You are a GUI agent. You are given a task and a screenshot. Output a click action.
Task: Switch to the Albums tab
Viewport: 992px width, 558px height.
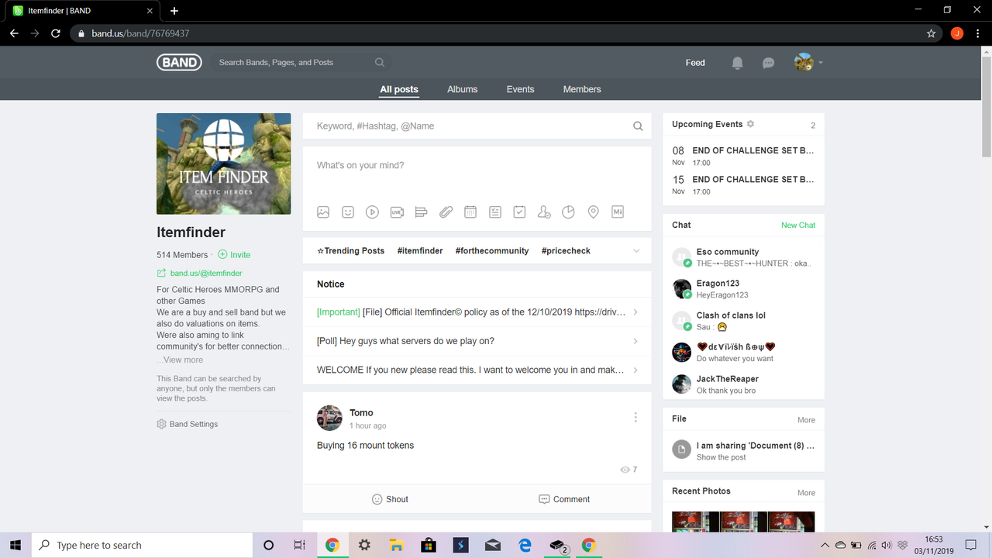click(x=463, y=89)
